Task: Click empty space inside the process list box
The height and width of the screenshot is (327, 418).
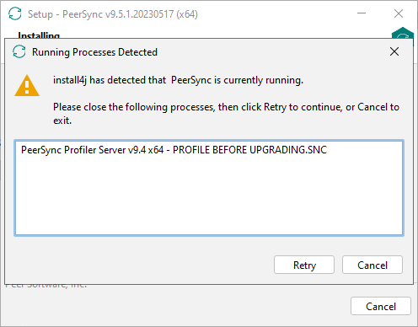Action: [x=209, y=196]
